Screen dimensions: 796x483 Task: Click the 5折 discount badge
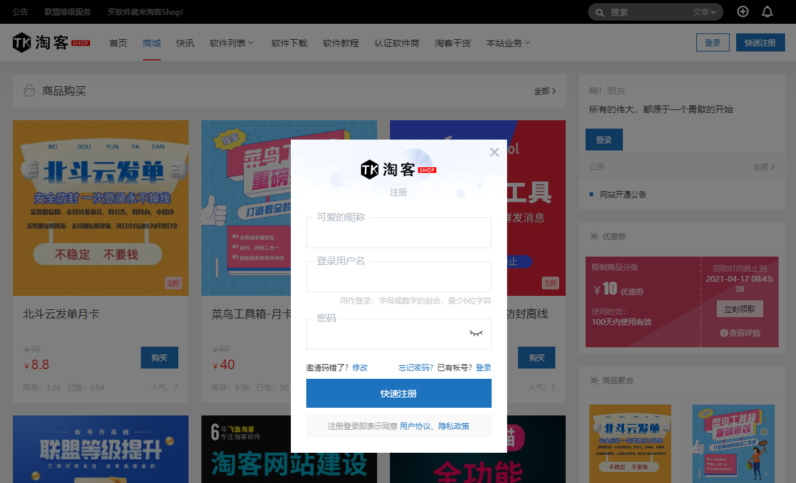pyautogui.click(x=551, y=283)
